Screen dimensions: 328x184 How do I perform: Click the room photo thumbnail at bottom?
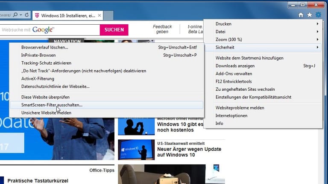click(x=171, y=174)
